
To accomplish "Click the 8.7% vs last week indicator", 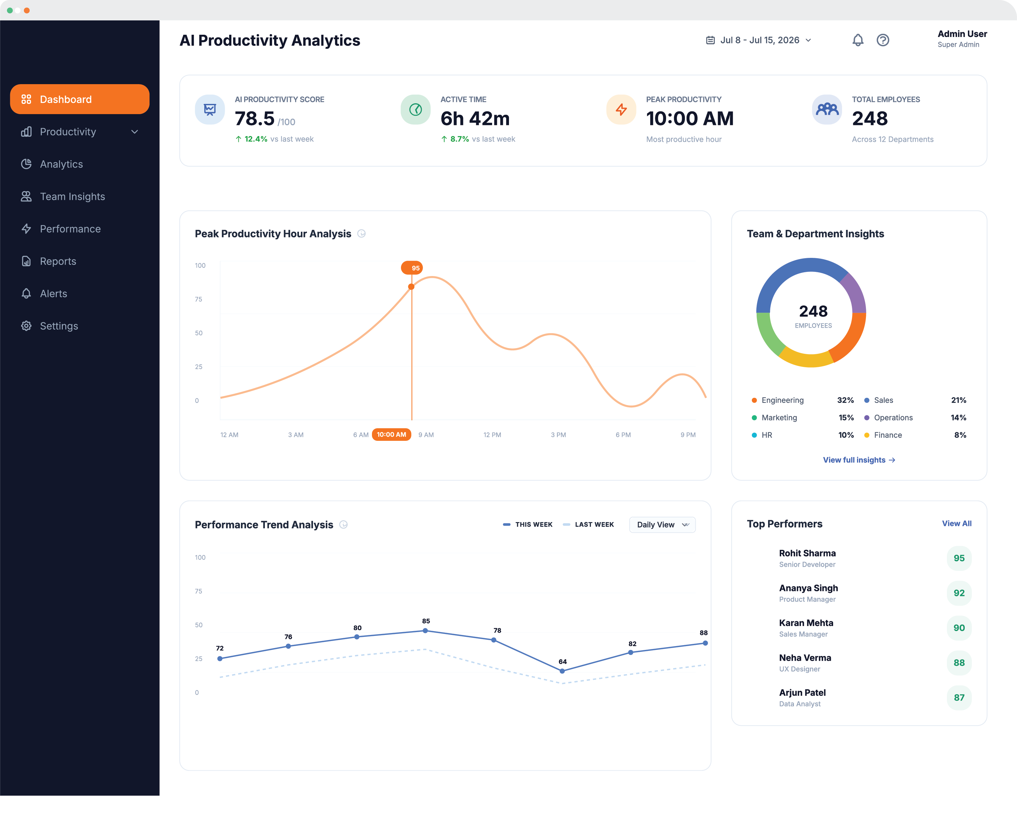I will tap(478, 139).
